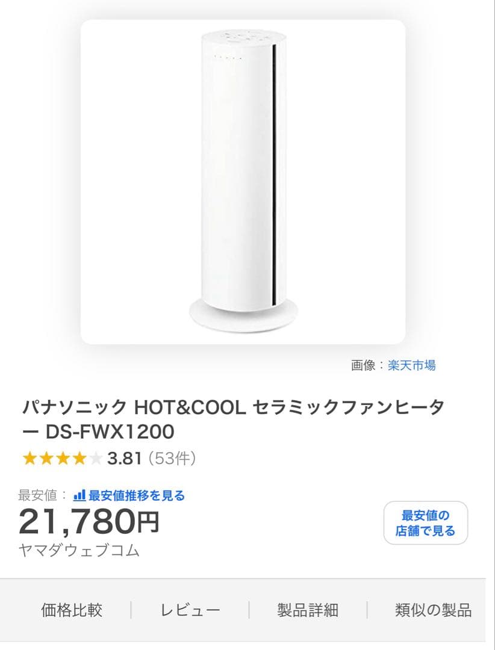Image resolution: width=495 pixels, height=650 pixels.
Task: Click the star rating icons
Action: click(62, 459)
